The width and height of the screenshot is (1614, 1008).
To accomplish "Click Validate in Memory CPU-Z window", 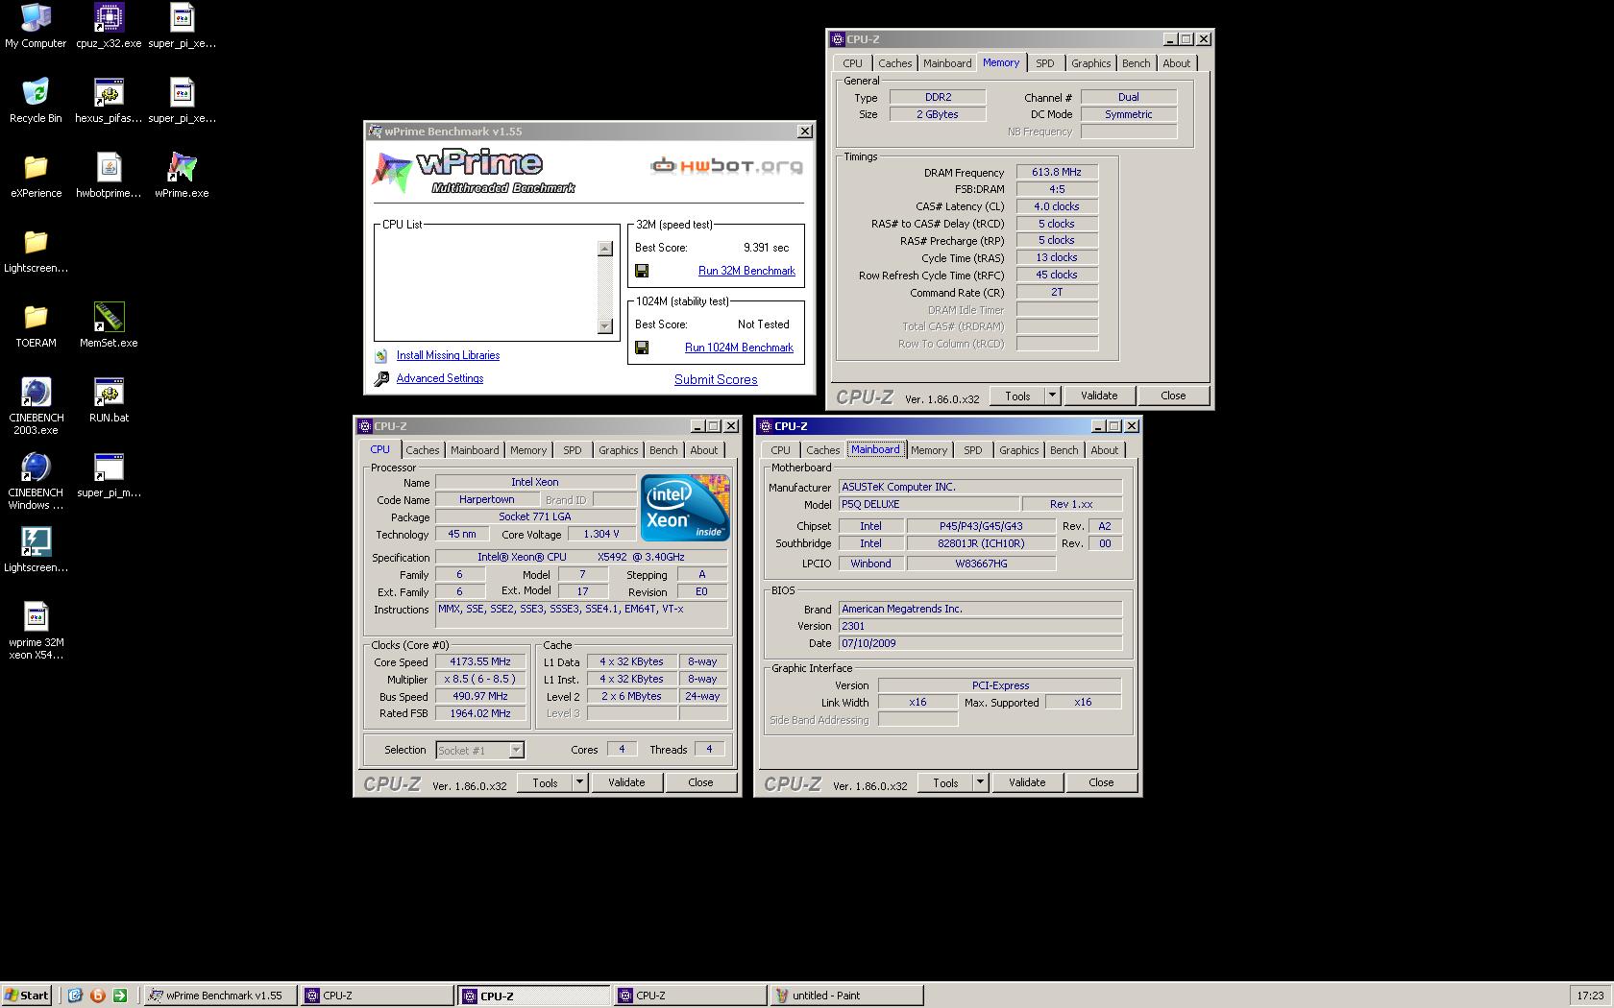I will point(1099,396).
